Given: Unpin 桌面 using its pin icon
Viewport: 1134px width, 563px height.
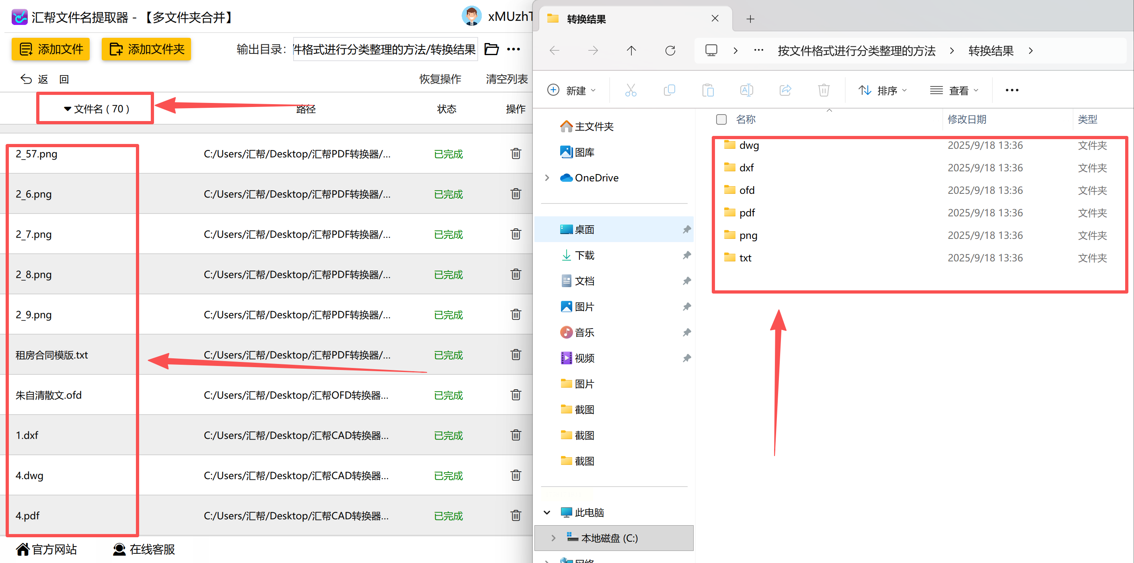Looking at the screenshot, I should [x=686, y=229].
